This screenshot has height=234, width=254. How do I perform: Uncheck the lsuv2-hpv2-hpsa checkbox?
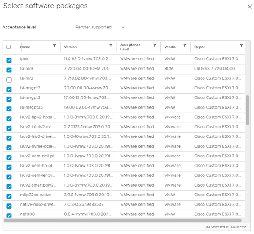pyautogui.click(x=9, y=119)
